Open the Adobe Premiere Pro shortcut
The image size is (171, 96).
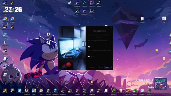(x=92, y=4)
